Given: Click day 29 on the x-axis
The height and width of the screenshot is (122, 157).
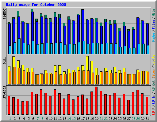Looking at the screenshot, I should click(x=138, y=119).
